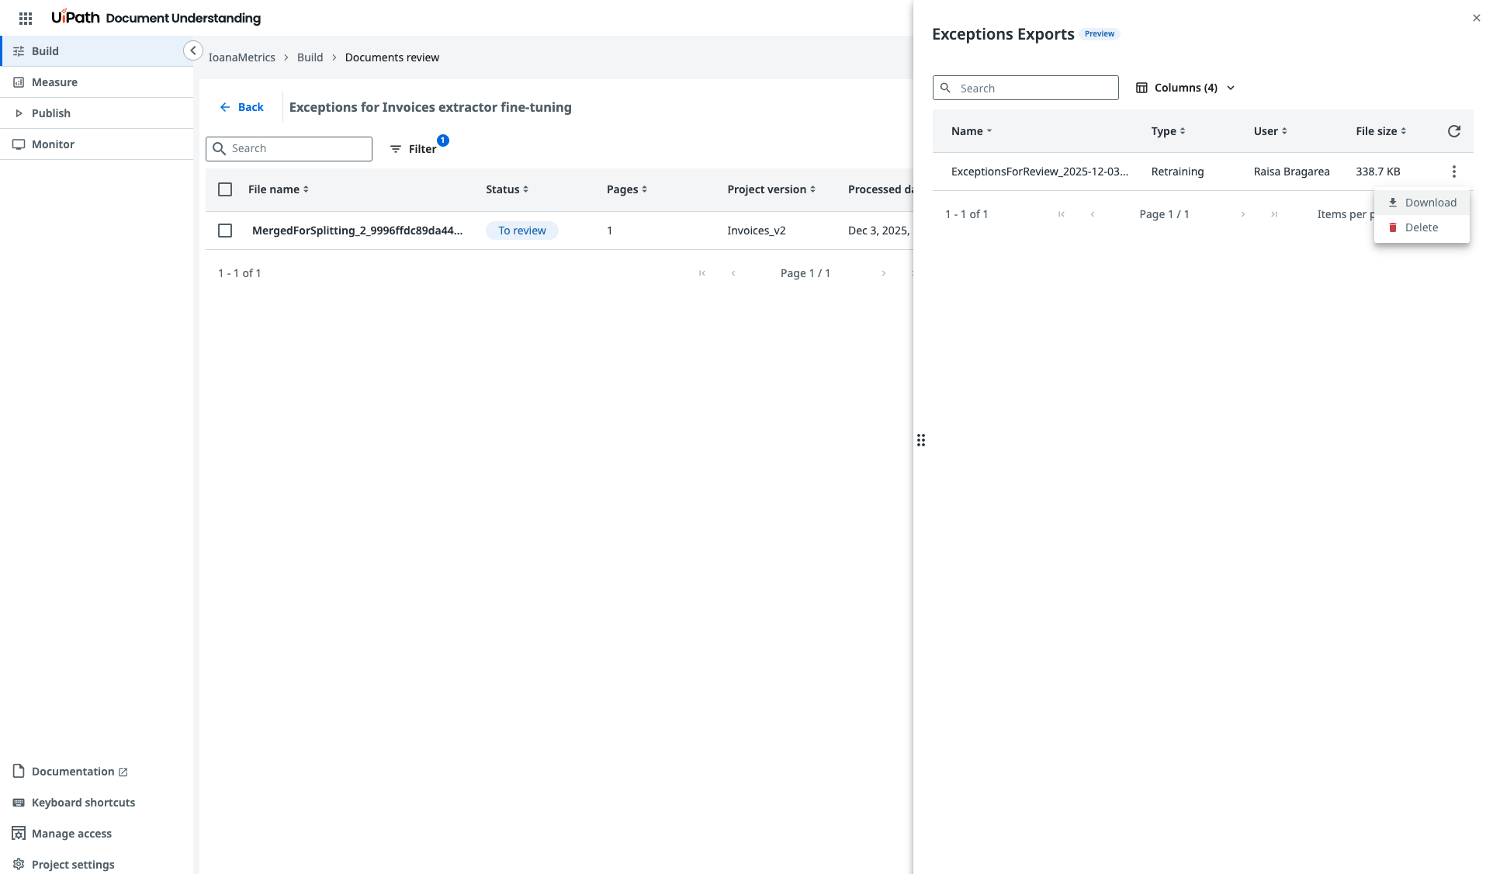Collapse the left sidebar with chevron button

click(193, 50)
